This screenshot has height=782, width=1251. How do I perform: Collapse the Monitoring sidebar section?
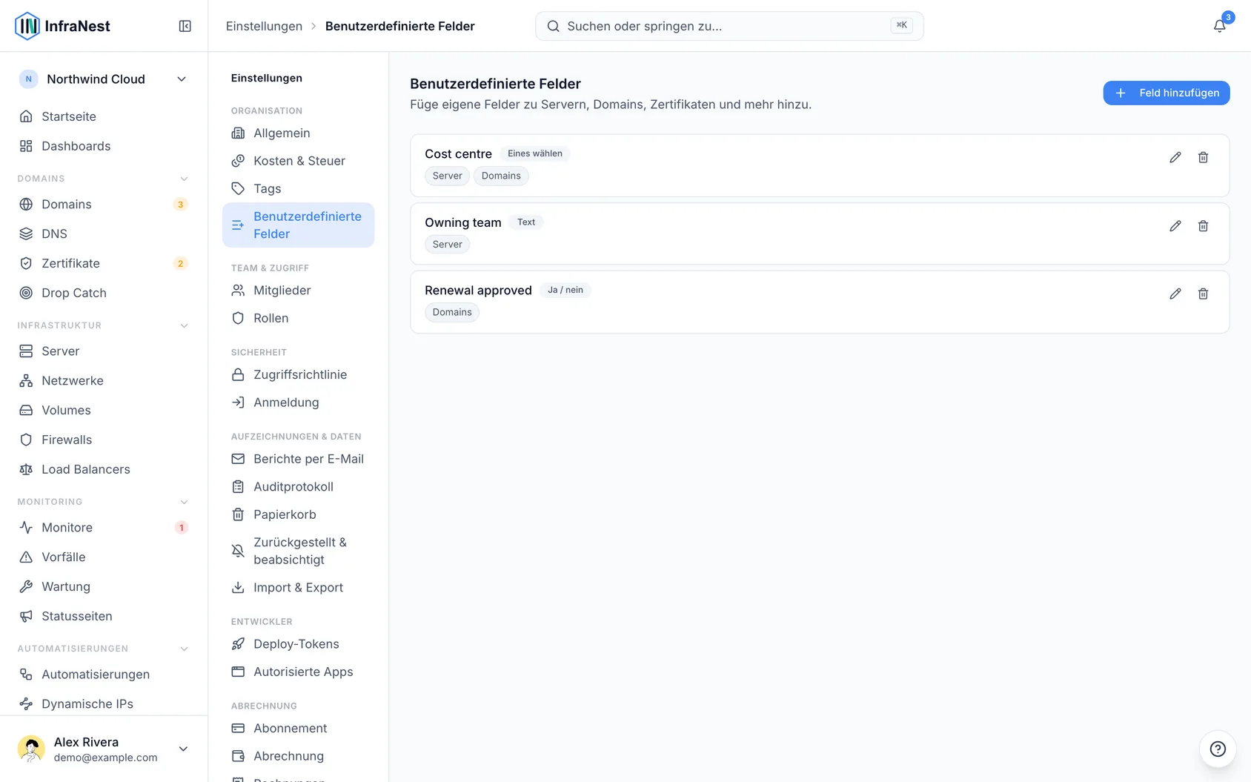point(184,502)
